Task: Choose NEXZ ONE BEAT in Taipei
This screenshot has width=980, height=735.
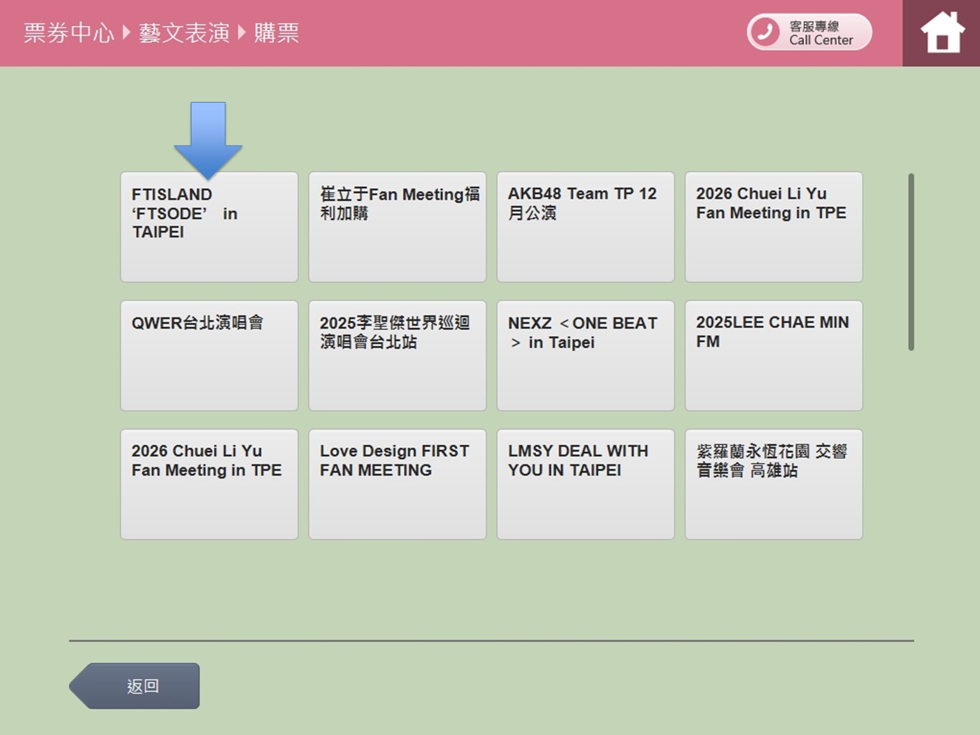Action: coord(585,355)
